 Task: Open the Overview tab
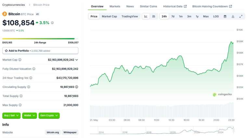pyautogui.click(x=97, y=7)
